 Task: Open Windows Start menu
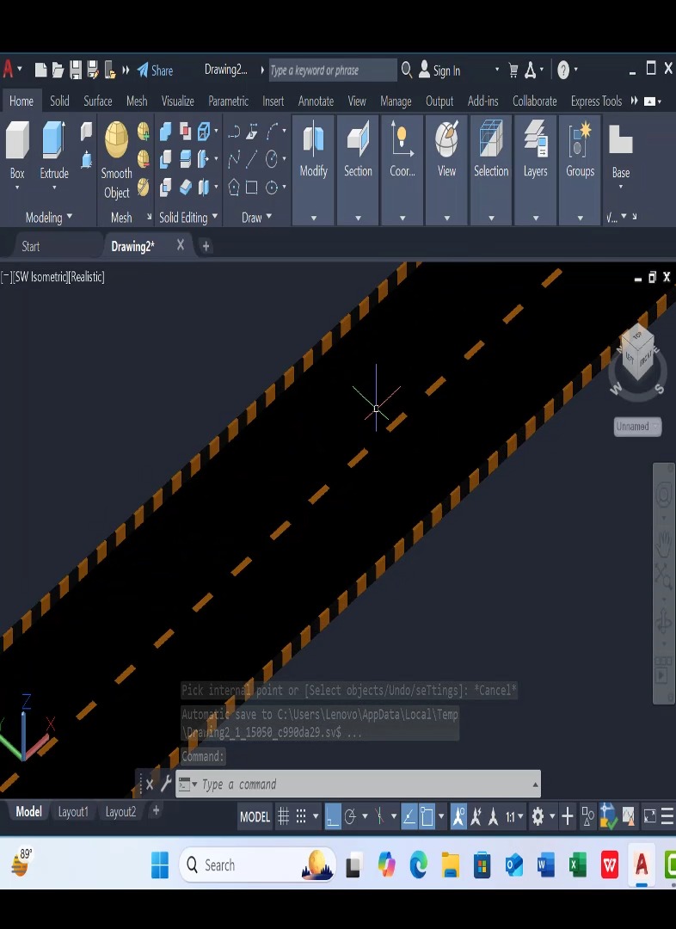(160, 865)
